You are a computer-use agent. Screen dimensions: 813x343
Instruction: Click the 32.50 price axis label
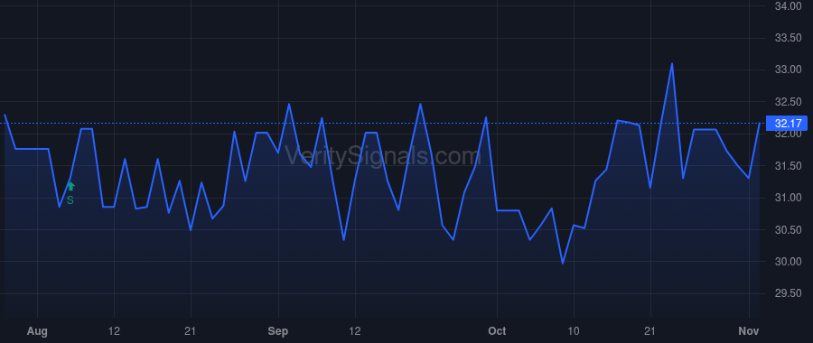(788, 102)
